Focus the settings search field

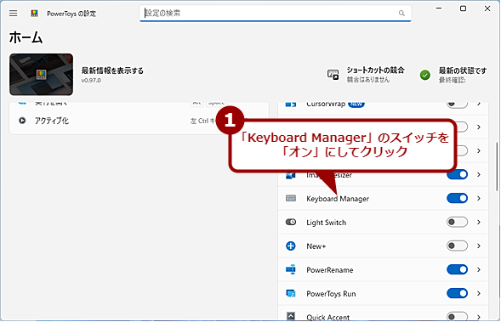pos(275,13)
